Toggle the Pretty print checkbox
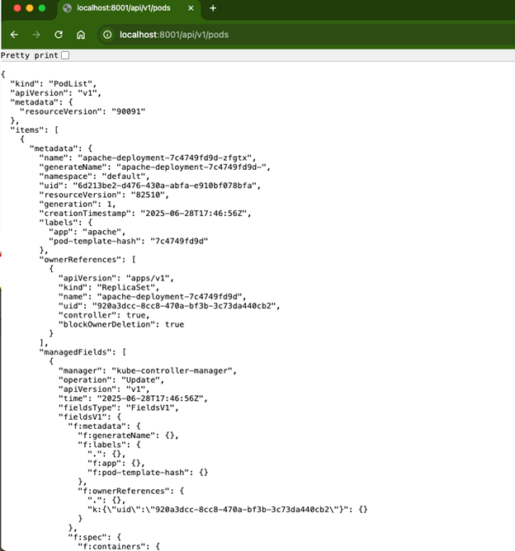This screenshot has height=551, width=515. 65,55
